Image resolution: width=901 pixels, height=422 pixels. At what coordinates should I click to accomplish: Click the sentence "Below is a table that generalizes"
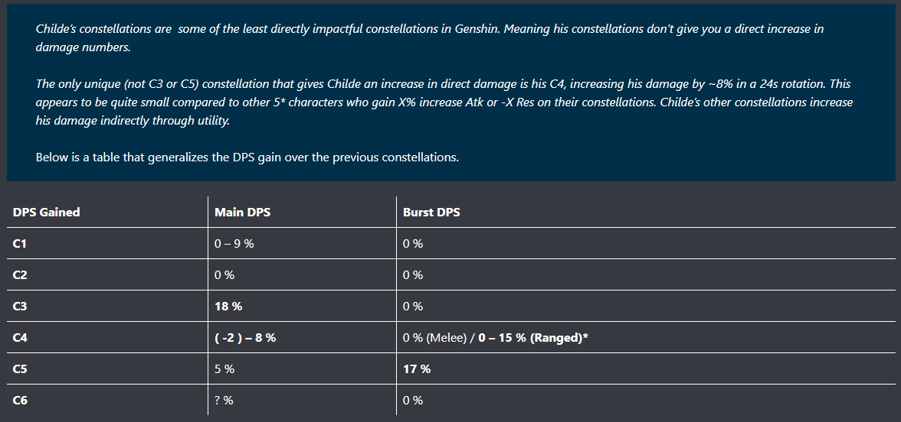click(x=247, y=157)
